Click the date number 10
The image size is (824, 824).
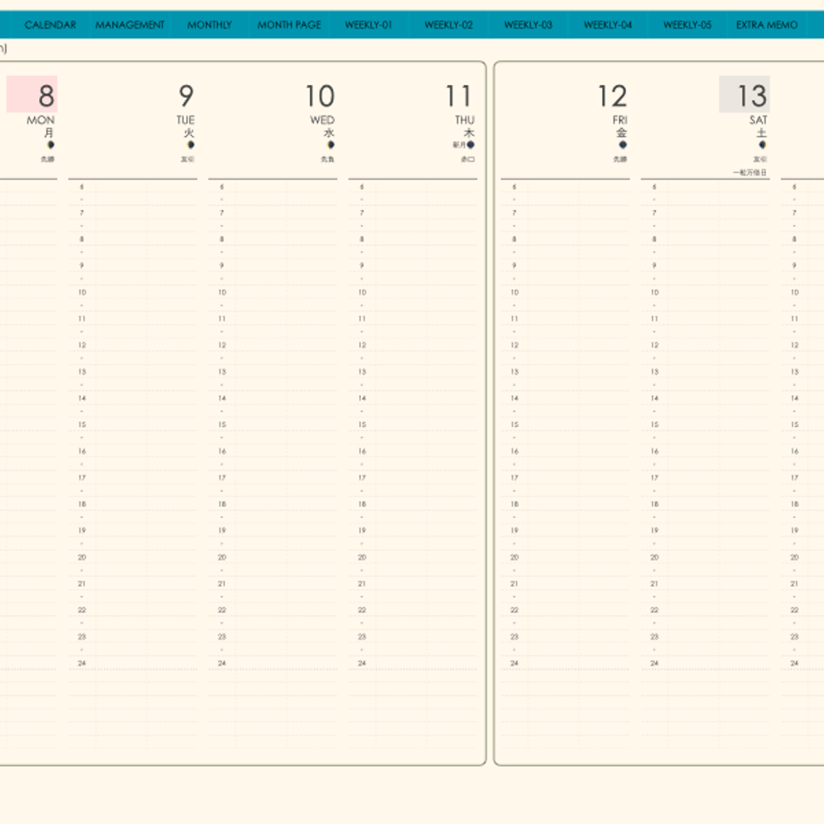coord(320,96)
